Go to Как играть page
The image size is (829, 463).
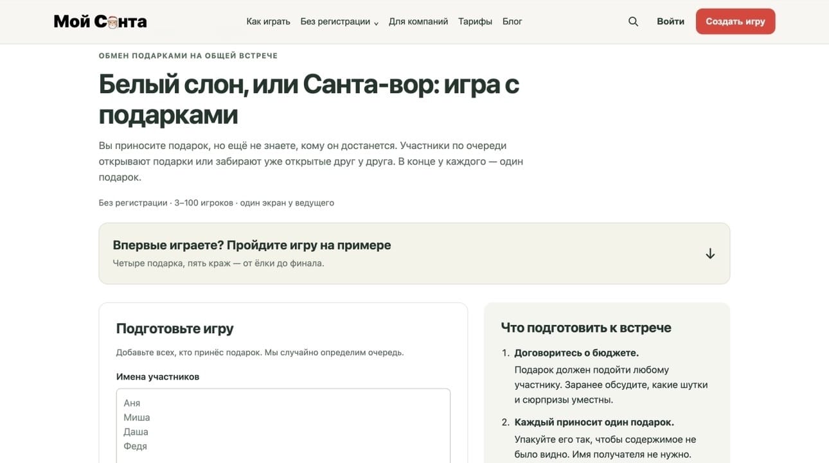(268, 21)
